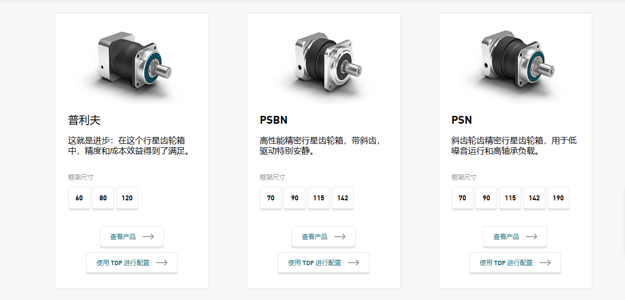This screenshot has width=625, height=300.
Task: Select frame size 90 under PSBN
Action: pyautogui.click(x=294, y=198)
